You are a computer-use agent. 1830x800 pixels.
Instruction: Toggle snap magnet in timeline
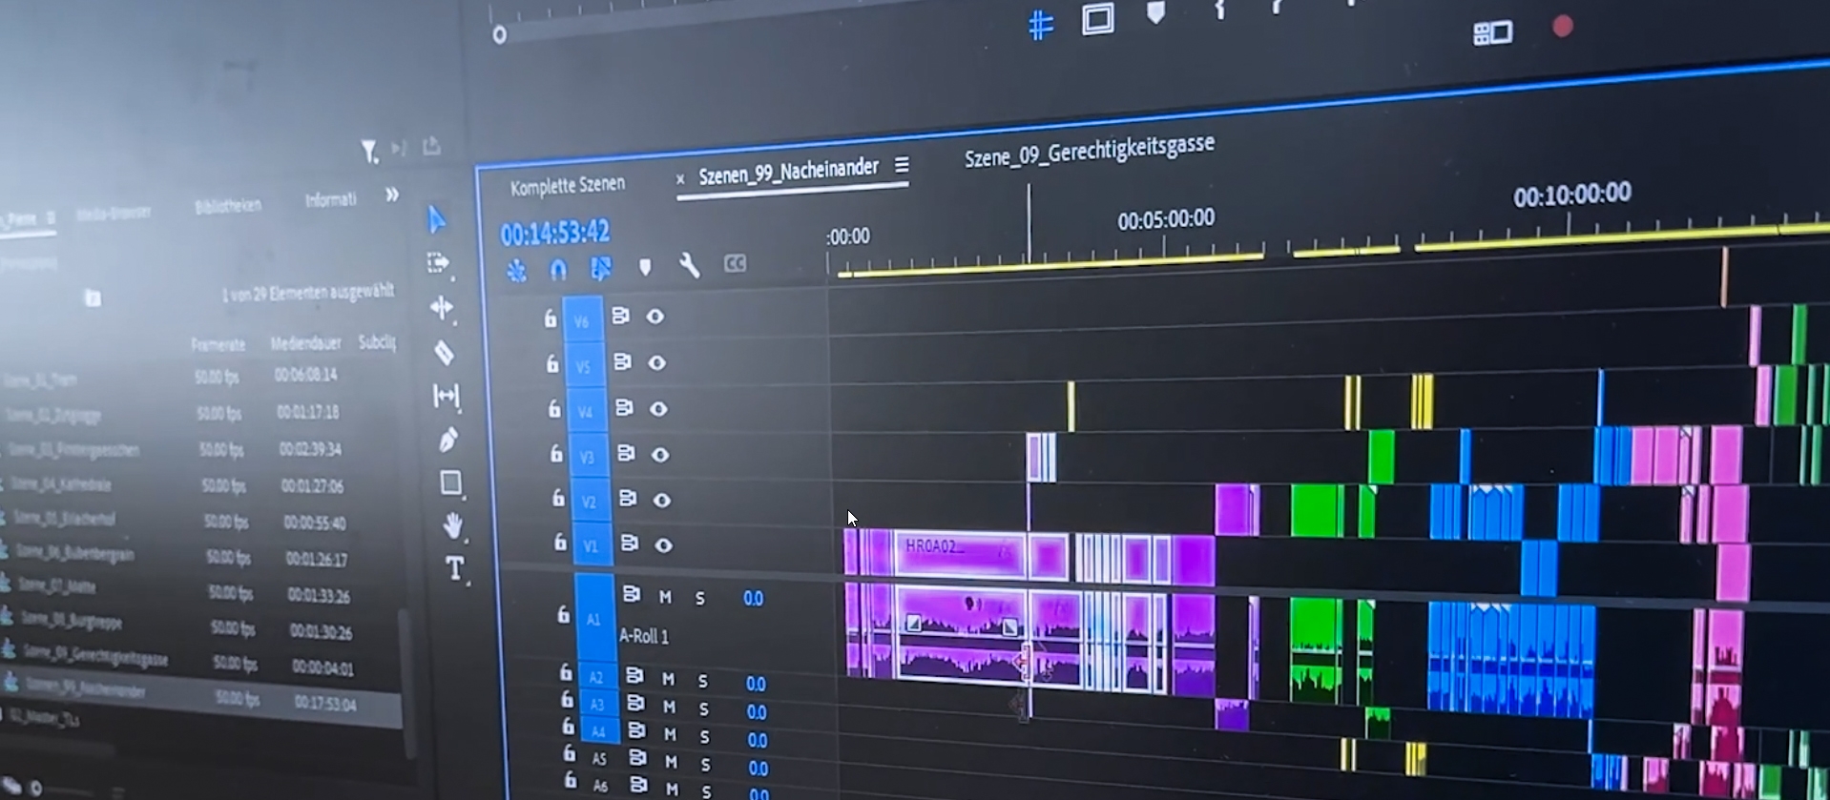pos(558,270)
